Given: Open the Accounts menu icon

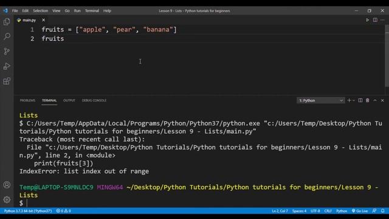Looking at the screenshot, I should click(x=7, y=185).
